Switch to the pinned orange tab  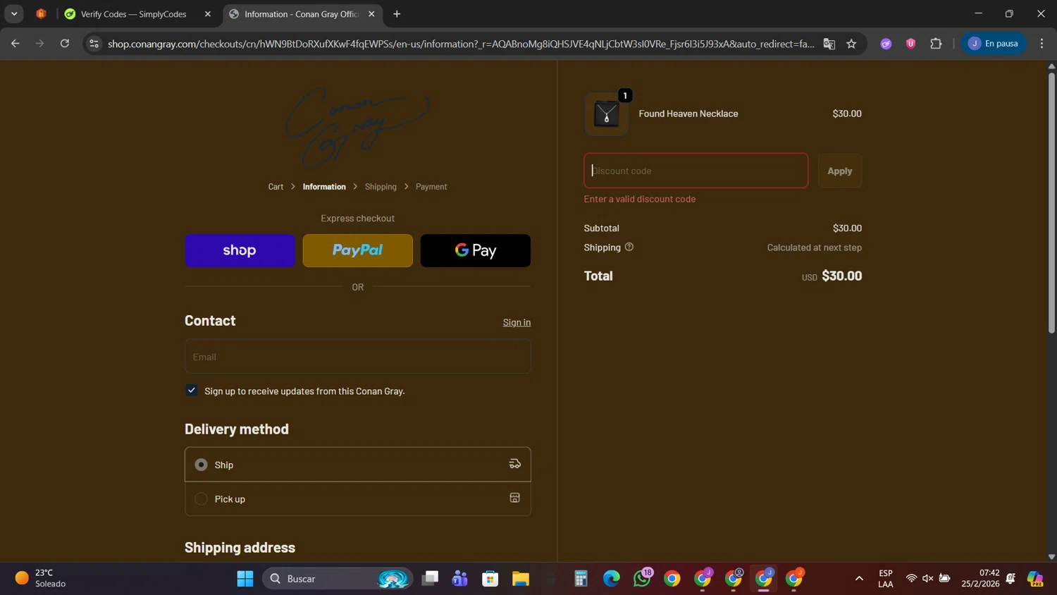[x=41, y=14]
